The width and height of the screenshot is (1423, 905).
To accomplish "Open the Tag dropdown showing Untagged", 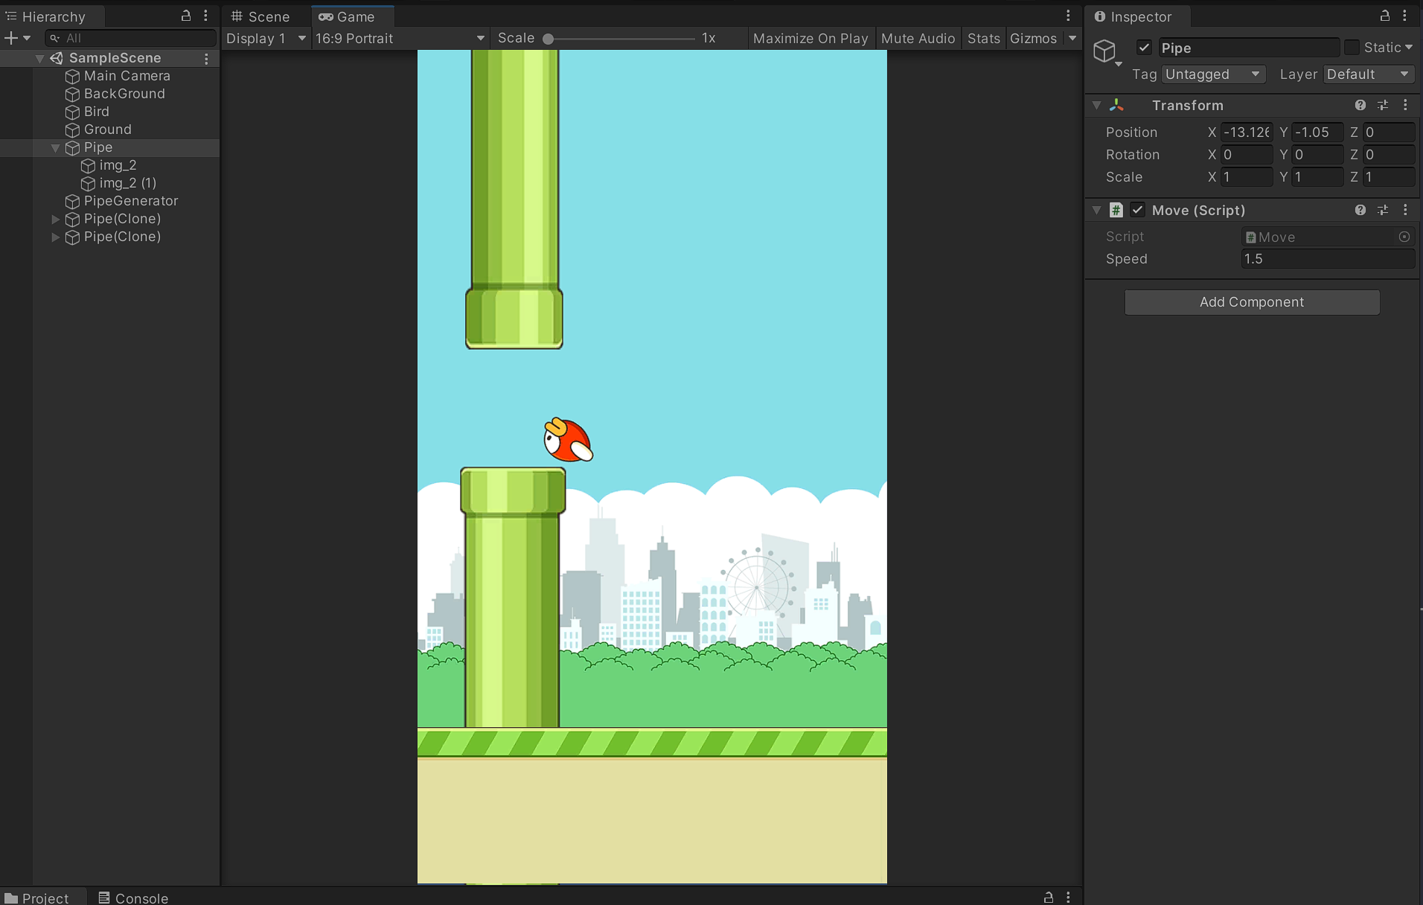I will [1212, 74].
